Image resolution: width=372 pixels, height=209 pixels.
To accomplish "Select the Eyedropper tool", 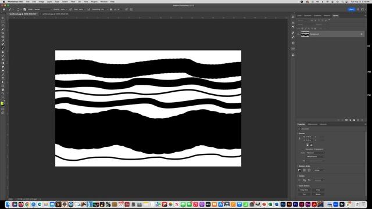I will tap(3, 41).
